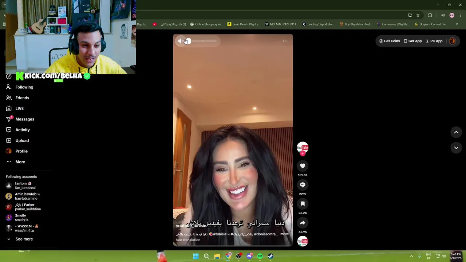
Task: Open Smelly smelly1x account
Action: point(17,218)
